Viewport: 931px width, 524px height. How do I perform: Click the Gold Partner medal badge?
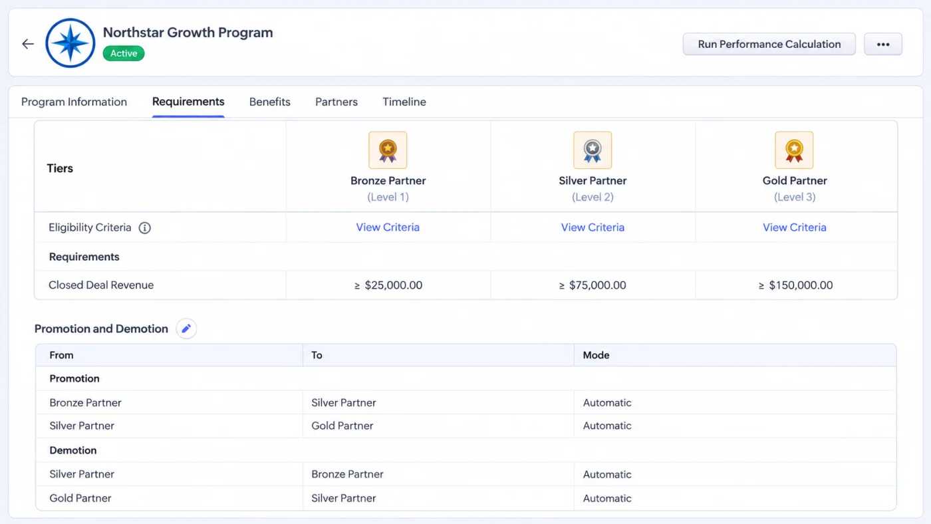coord(794,150)
